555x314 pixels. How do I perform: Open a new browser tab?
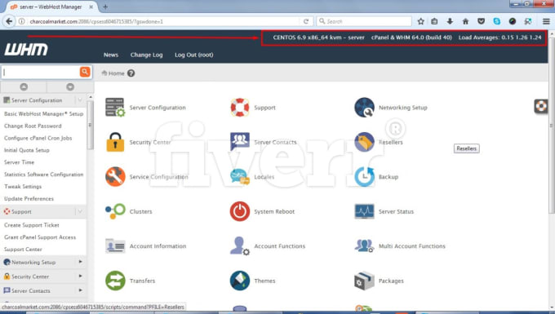[105, 7]
